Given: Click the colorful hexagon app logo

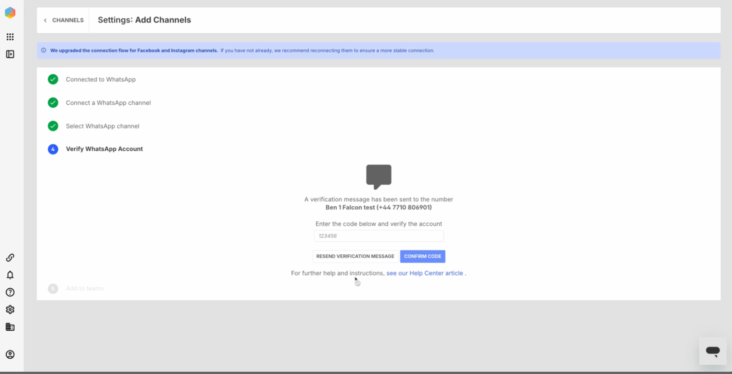Looking at the screenshot, I should click(x=10, y=13).
